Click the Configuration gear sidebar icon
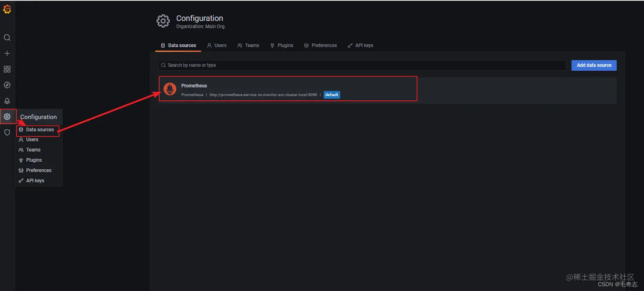This screenshot has height=291, width=644. (x=7, y=117)
